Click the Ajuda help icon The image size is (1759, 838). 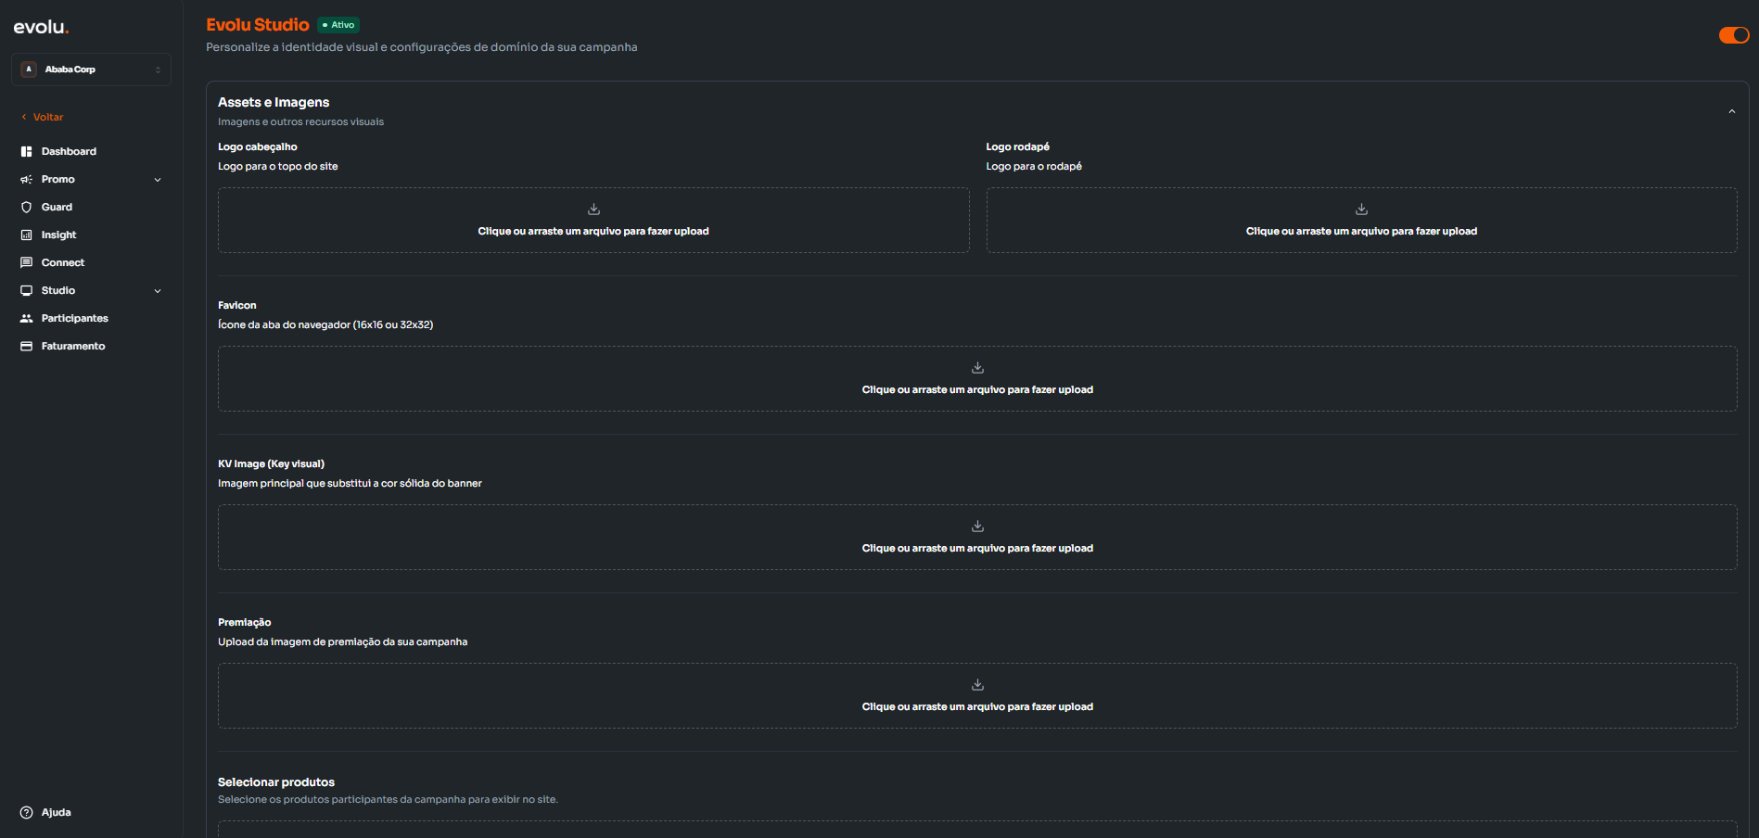(x=27, y=812)
